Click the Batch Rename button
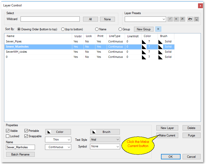The height and width of the screenshot is (165, 206). coord(20,154)
